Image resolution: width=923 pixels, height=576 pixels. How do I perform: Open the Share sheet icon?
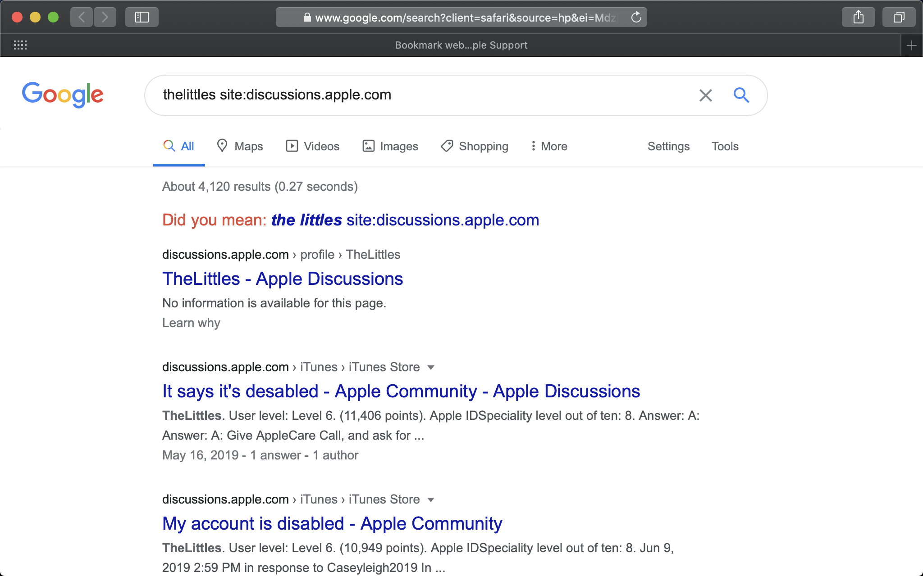click(858, 18)
